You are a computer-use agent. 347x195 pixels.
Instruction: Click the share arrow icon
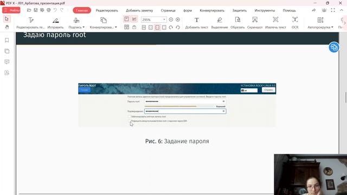point(314,10)
